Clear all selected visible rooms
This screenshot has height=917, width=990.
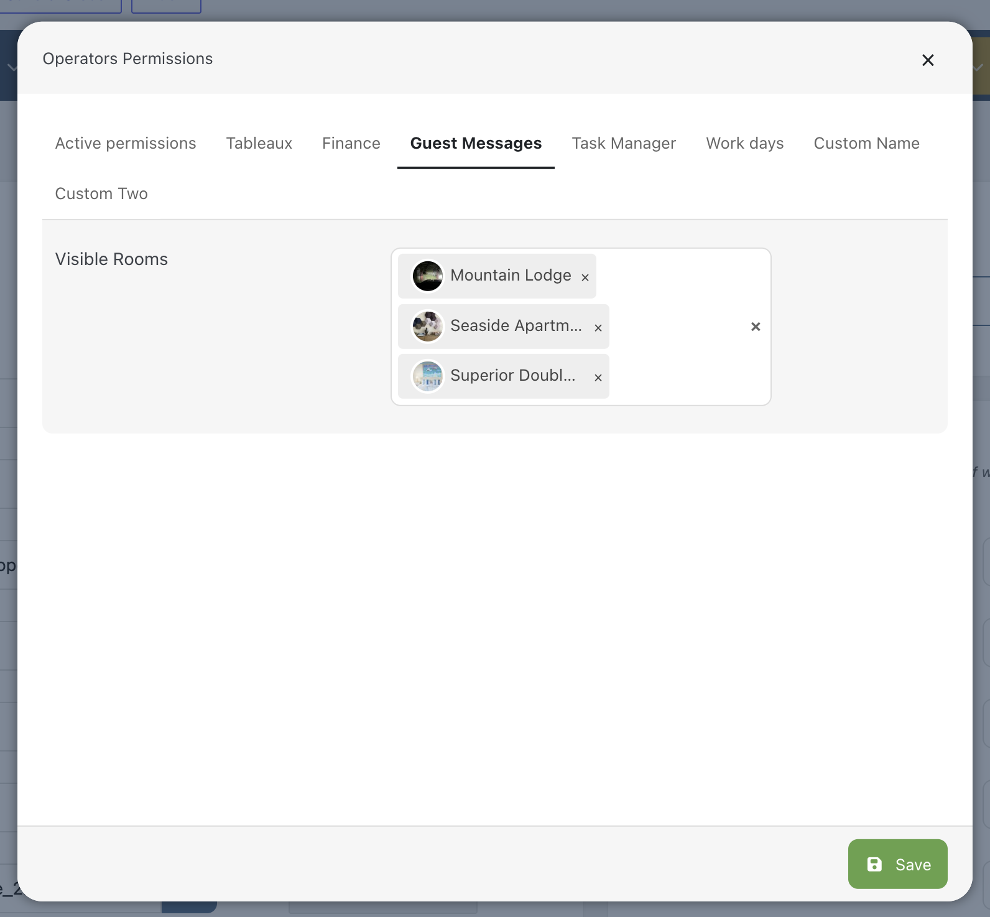[756, 327]
